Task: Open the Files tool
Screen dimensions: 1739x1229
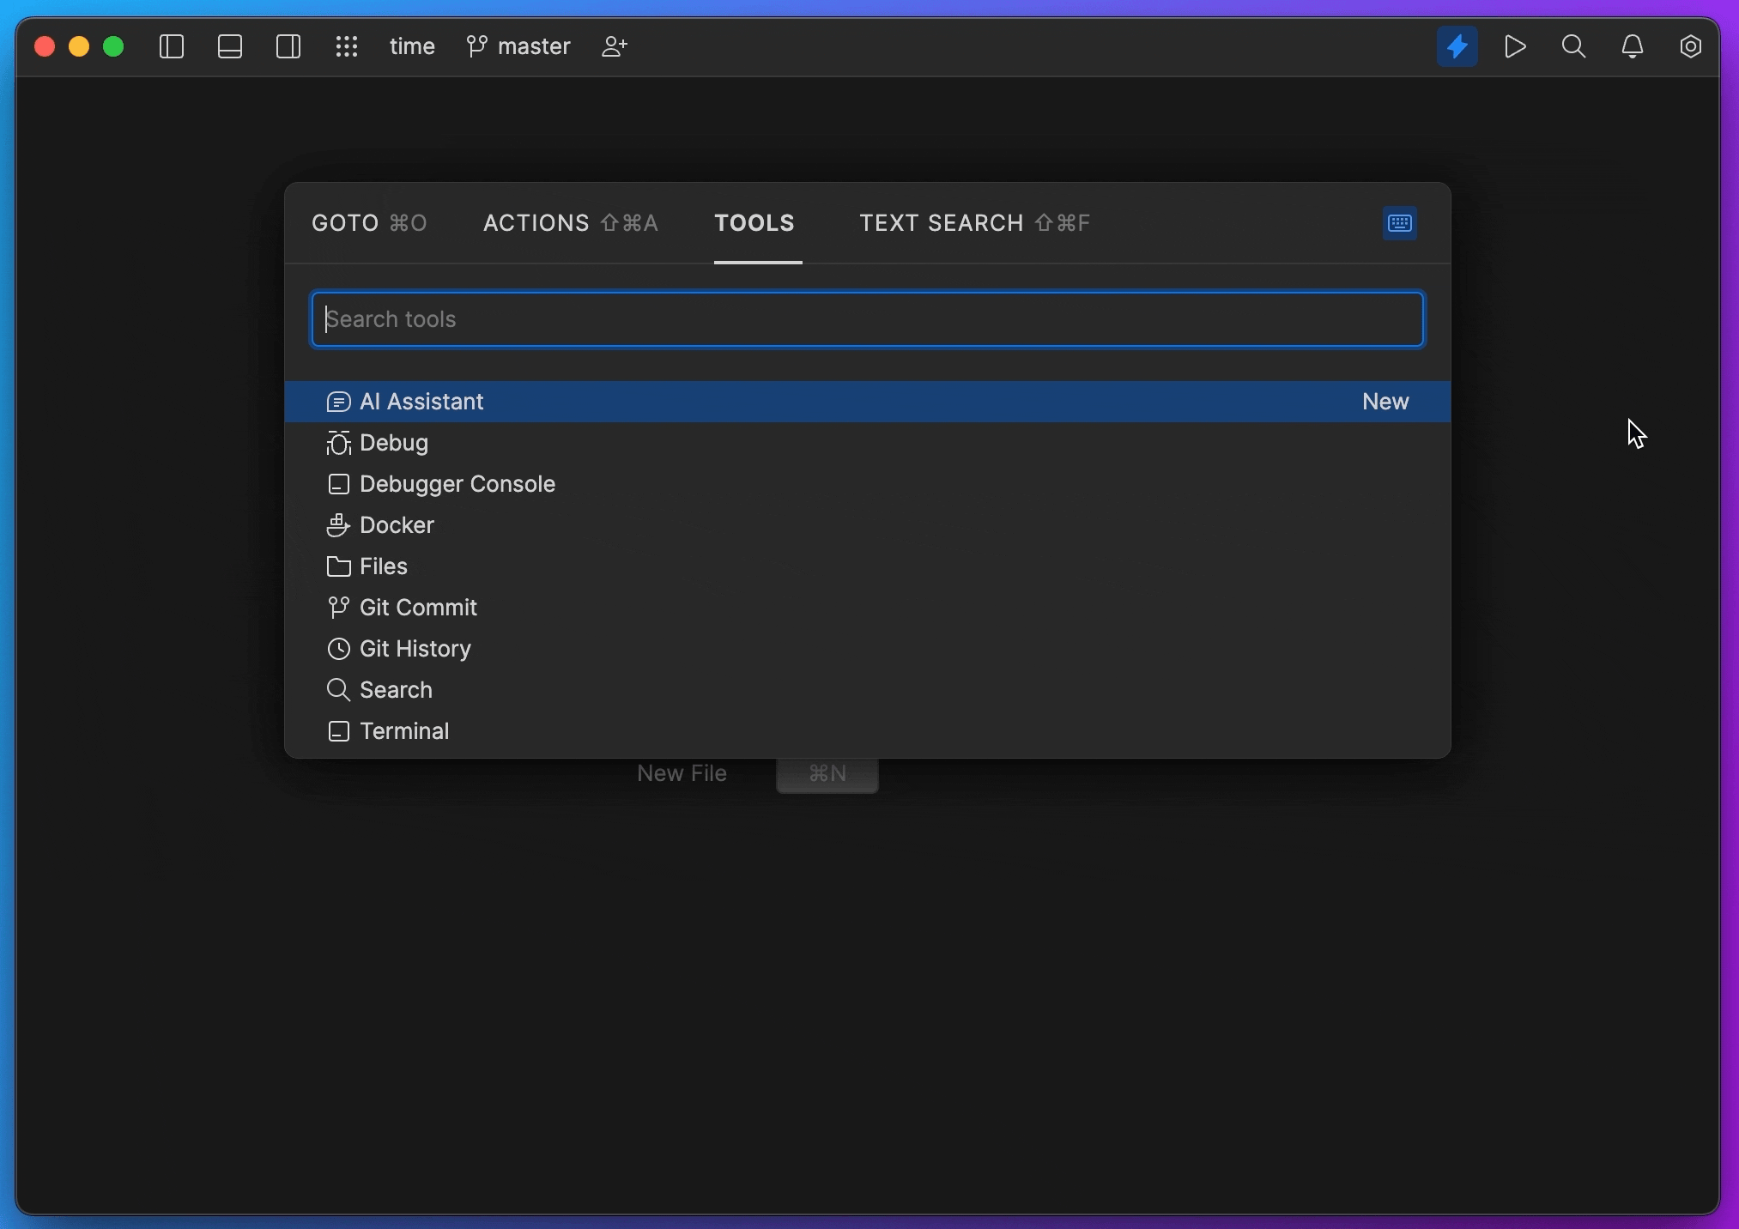Action: [868, 566]
